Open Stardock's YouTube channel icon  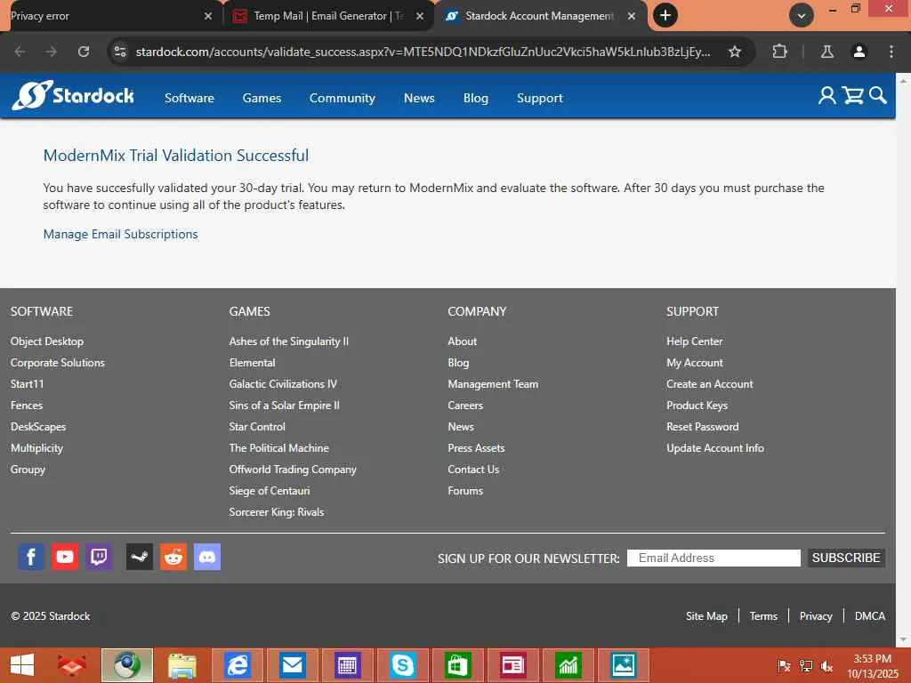pyautogui.click(x=64, y=557)
